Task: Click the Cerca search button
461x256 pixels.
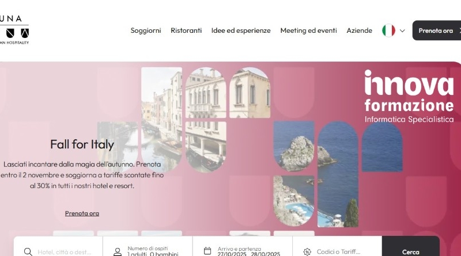Action: tap(411, 247)
